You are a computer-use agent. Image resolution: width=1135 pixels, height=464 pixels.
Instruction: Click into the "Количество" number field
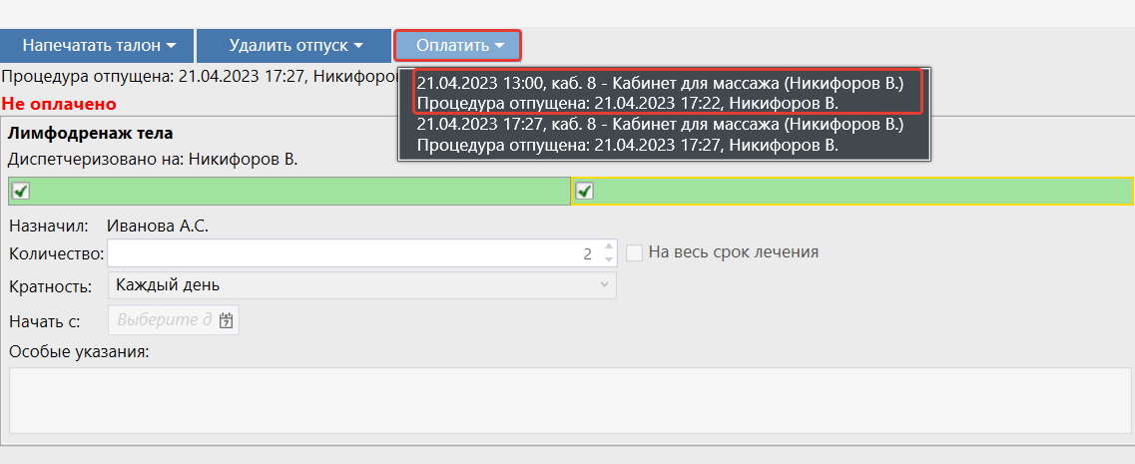pos(349,253)
